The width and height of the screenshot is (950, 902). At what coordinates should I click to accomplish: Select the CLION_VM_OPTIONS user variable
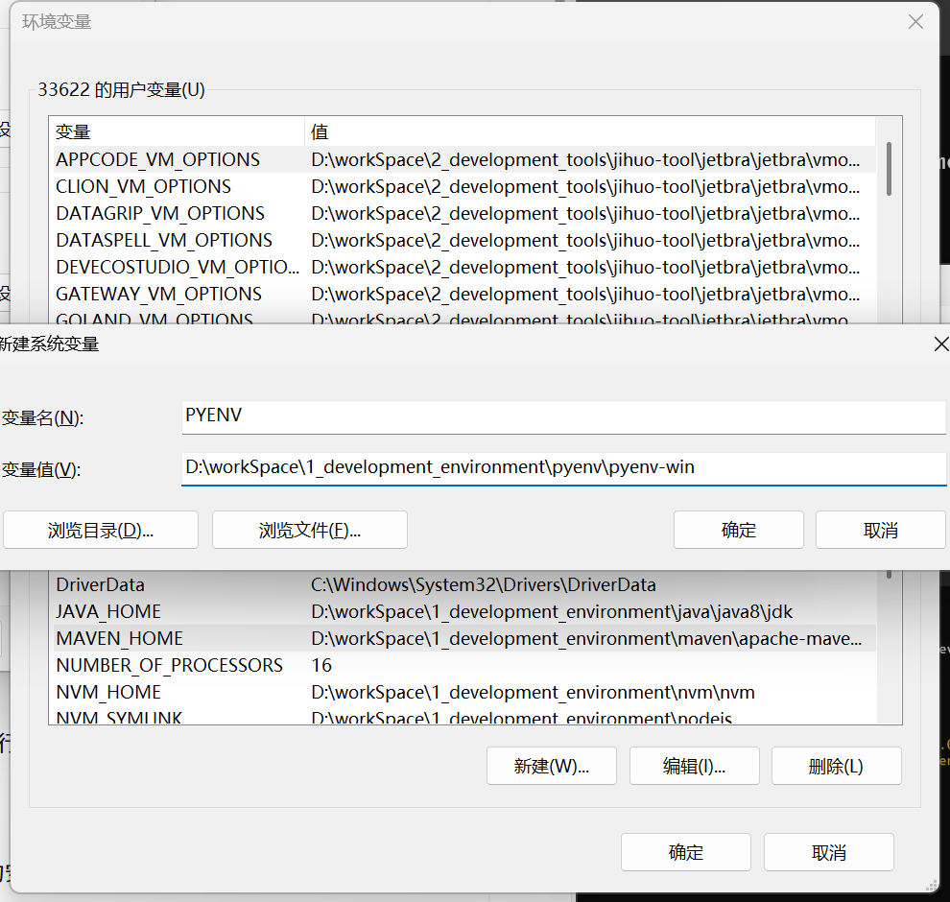[143, 186]
